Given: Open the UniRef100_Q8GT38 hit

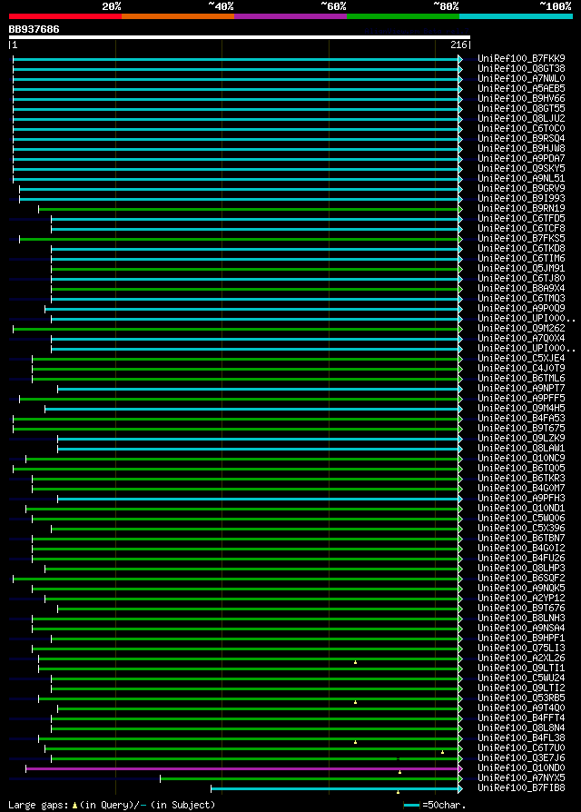Looking at the screenshot, I should pos(521,68).
